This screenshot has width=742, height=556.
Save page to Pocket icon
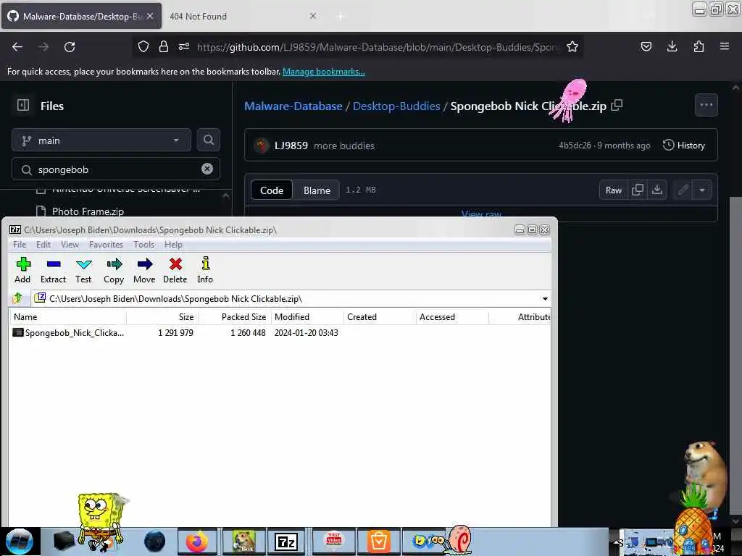[646, 46]
